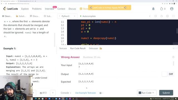This screenshot has width=178, height=100.
Task: Click Example 1 heading
Action: 10,48
